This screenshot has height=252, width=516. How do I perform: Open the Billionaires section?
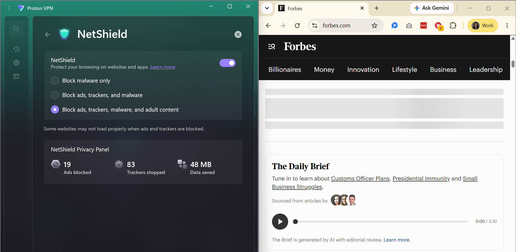pos(285,70)
